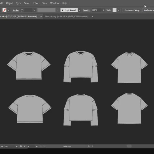Close the 33.33% document tab

(x=41, y=17)
